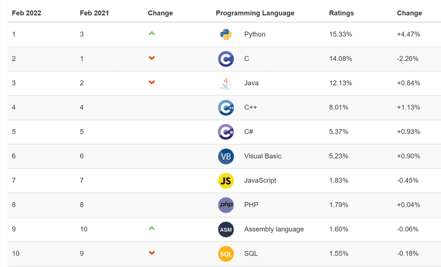
Task: Click the JavaScript language name
Action: pos(260,180)
